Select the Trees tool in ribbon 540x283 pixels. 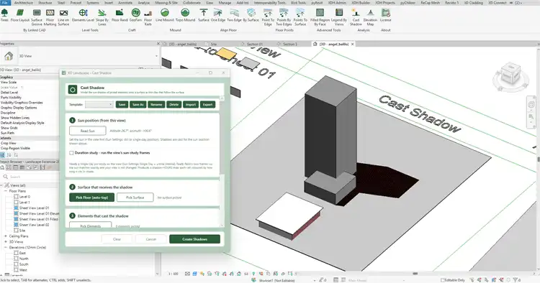[4, 16]
